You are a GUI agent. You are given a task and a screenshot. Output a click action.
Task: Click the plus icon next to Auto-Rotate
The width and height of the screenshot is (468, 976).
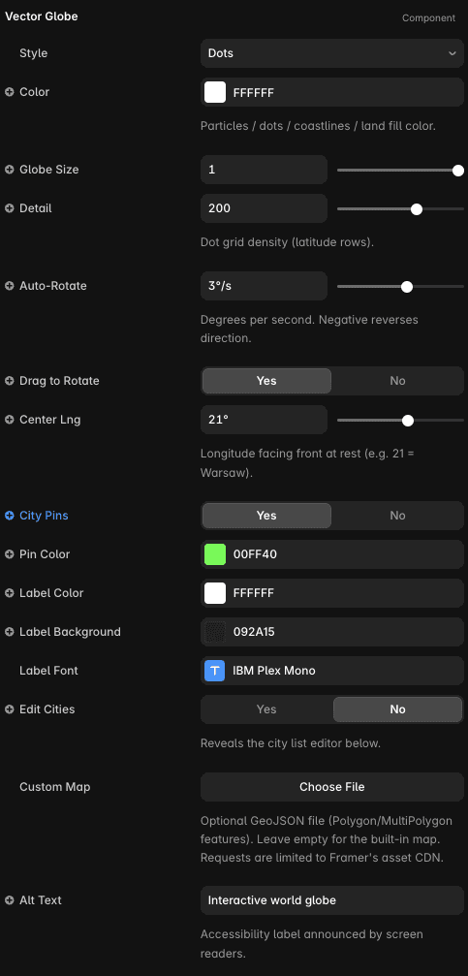click(x=10, y=286)
